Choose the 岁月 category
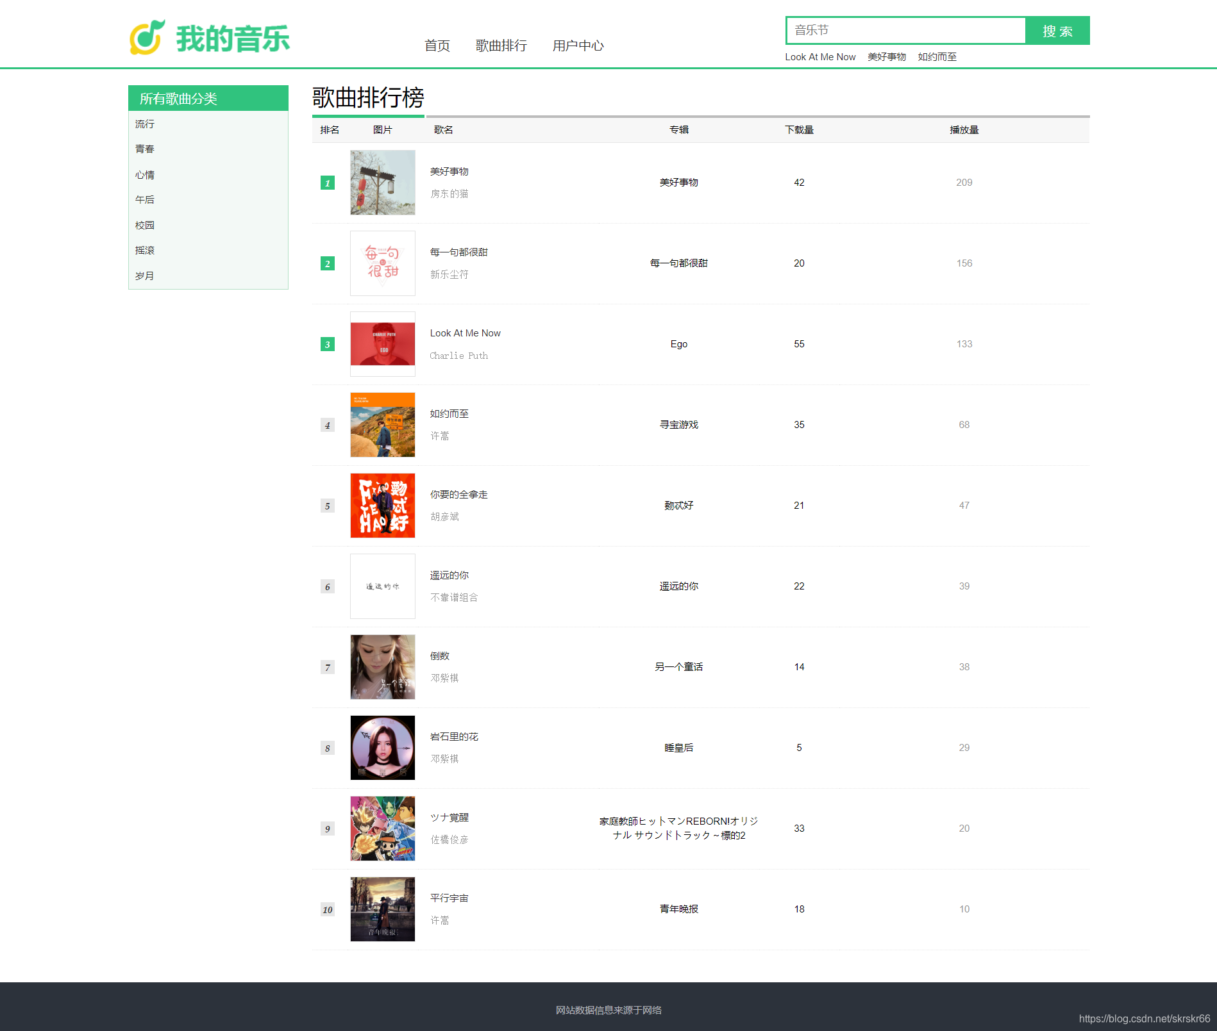 tap(145, 276)
